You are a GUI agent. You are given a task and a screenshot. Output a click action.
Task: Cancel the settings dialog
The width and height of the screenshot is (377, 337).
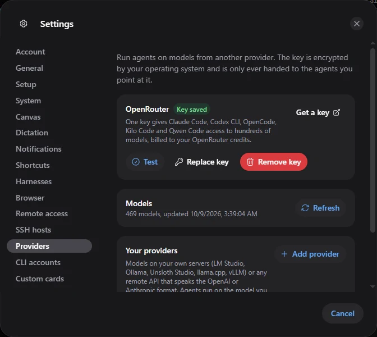coord(342,313)
